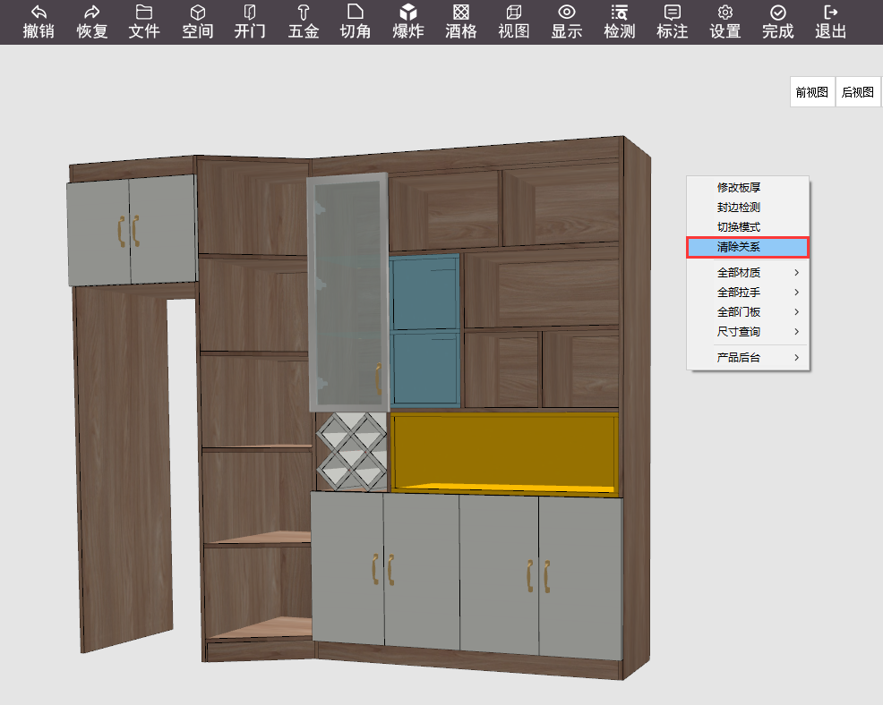Image resolution: width=883 pixels, height=705 pixels.
Task: Select the 切角 corner-cut tool
Action: point(356,22)
